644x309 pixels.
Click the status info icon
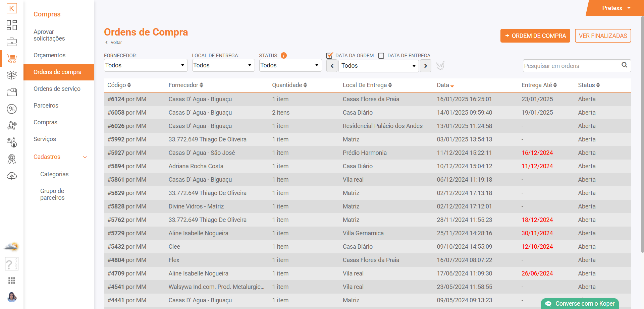click(x=284, y=56)
